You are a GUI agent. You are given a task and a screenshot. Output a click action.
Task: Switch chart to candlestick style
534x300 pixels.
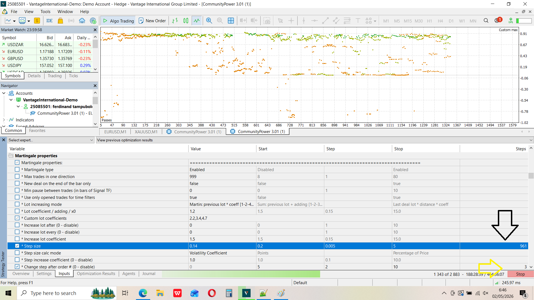click(186, 21)
